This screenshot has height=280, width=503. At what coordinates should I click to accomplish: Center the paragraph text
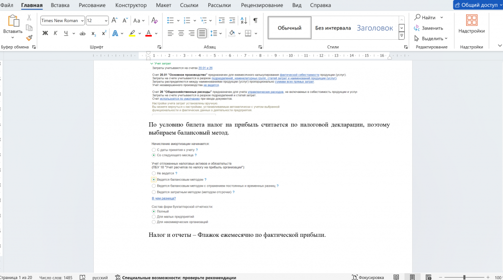pyautogui.click(x=181, y=33)
